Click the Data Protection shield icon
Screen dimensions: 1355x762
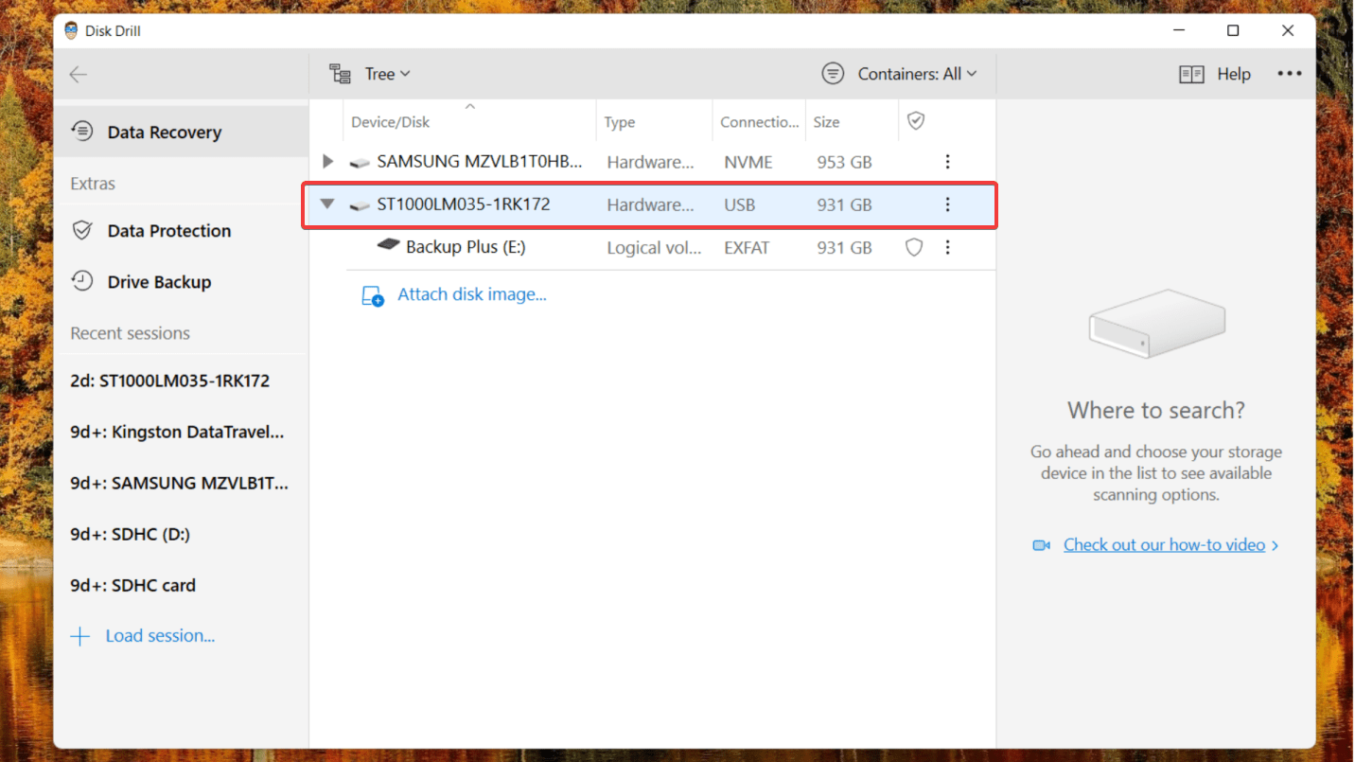(83, 230)
